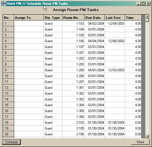Click the Rm. Type column header

click(x=53, y=18)
